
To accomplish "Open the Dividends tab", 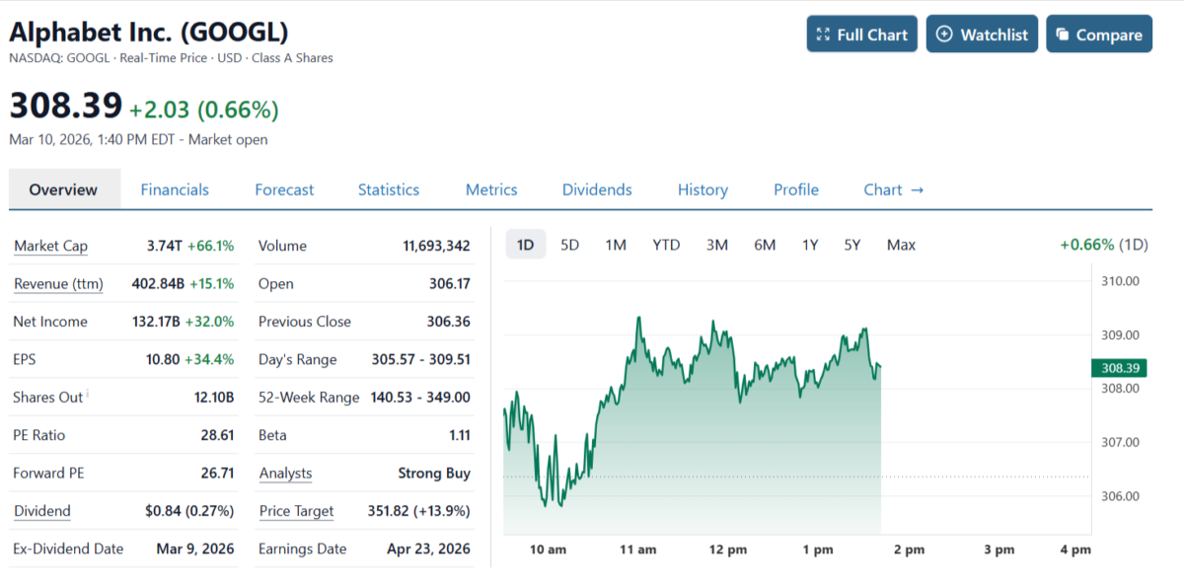I will (596, 189).
